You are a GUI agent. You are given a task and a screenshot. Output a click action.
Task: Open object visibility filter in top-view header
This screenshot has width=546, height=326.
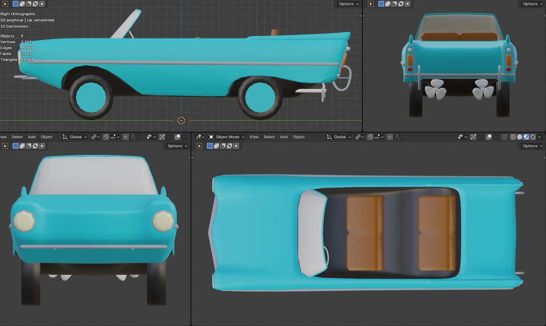click(462, 137)
